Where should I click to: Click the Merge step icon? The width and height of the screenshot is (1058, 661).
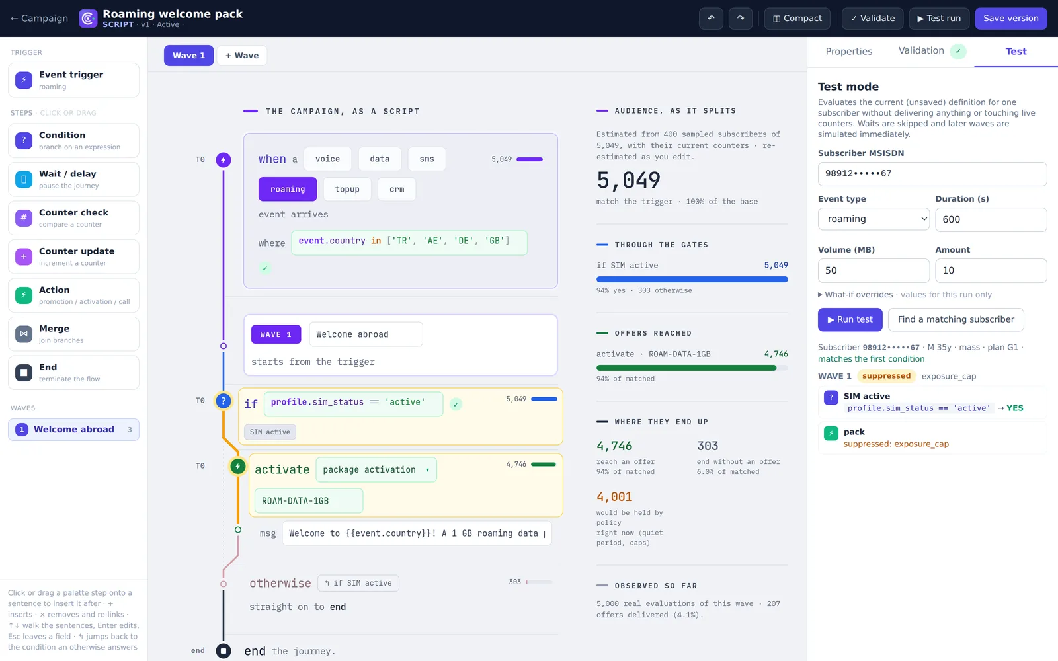tap(24, 334)
